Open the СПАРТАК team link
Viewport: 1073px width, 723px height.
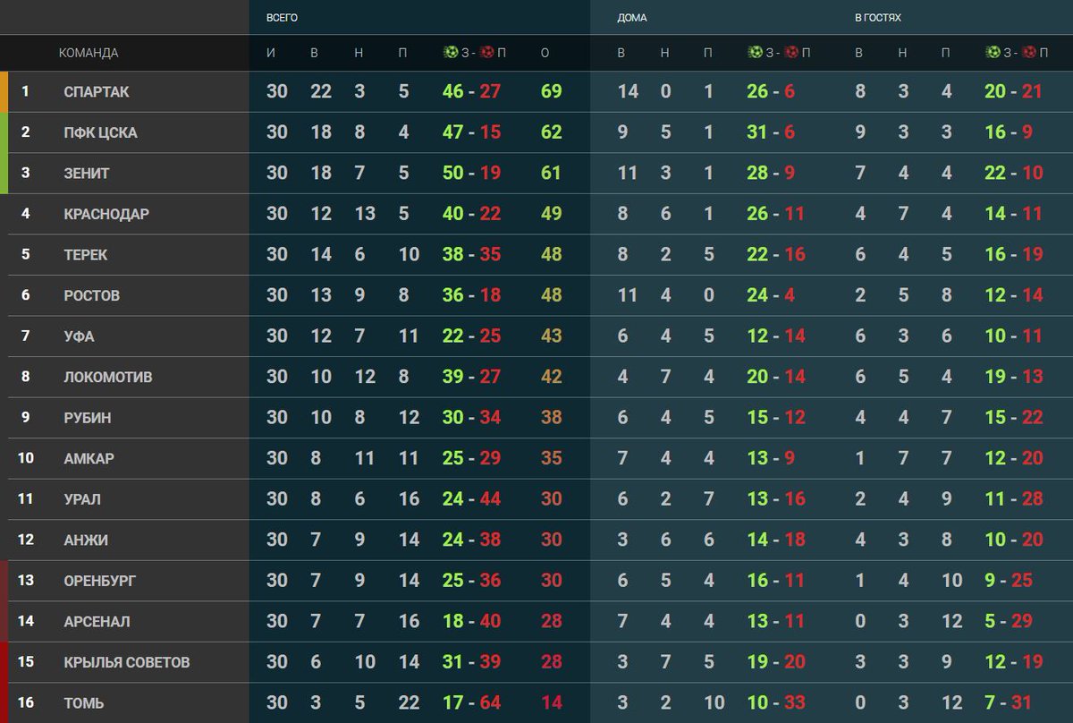(x=97, y=91)
